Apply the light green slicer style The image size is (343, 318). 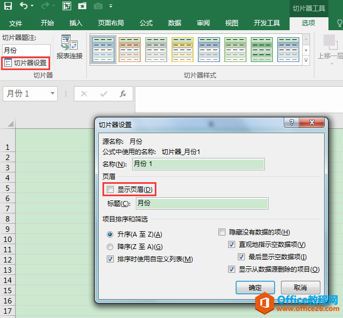coord(235,50)
